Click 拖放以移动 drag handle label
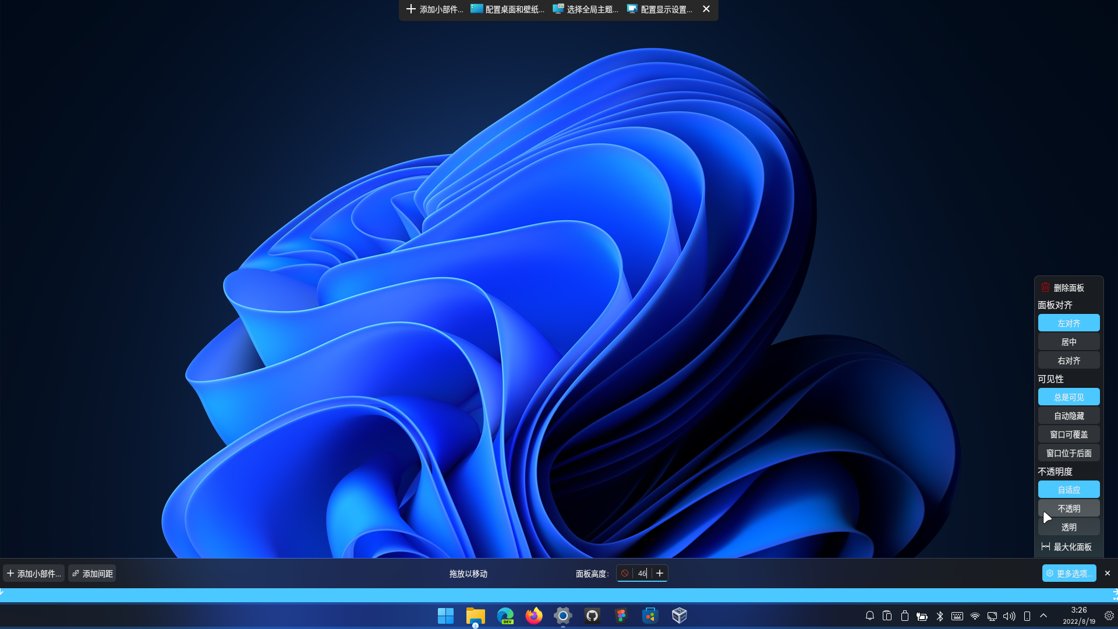1118x629 pixels. (468, 574)
